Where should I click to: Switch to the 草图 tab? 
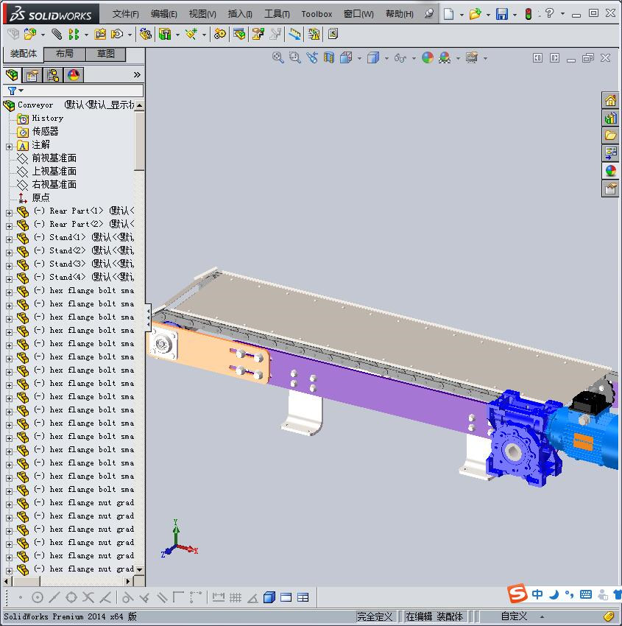[106, 54]
